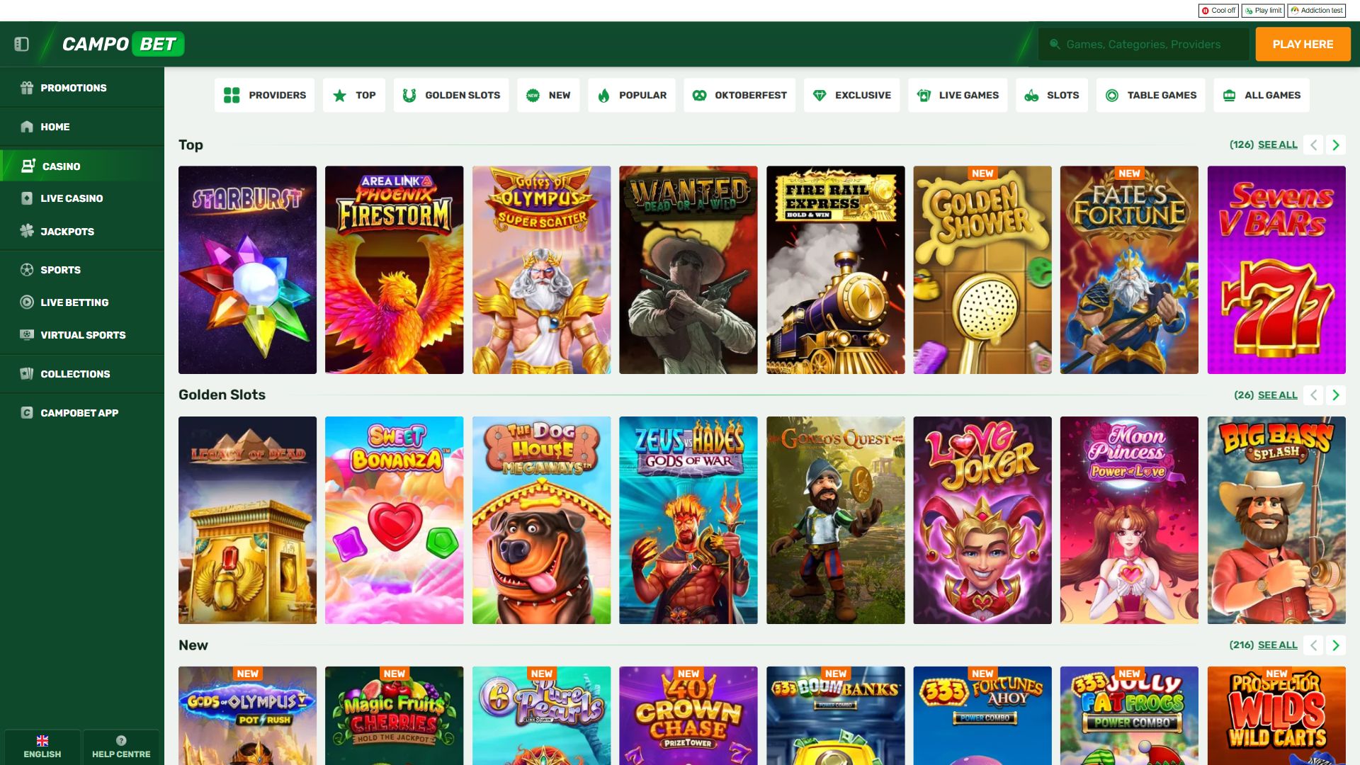The height and width of the screenshot is (765, 1360).
Task: Click the UK flag English language selector
Action: tap(42, 747)
